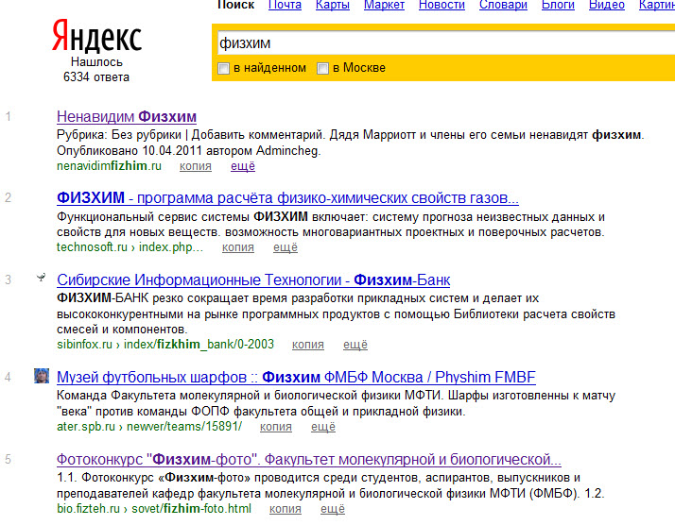This screenshot has height=525, width=675.
Task: Click nenavidimfizhim.ru green URL
Action: [x=109, y=166]
